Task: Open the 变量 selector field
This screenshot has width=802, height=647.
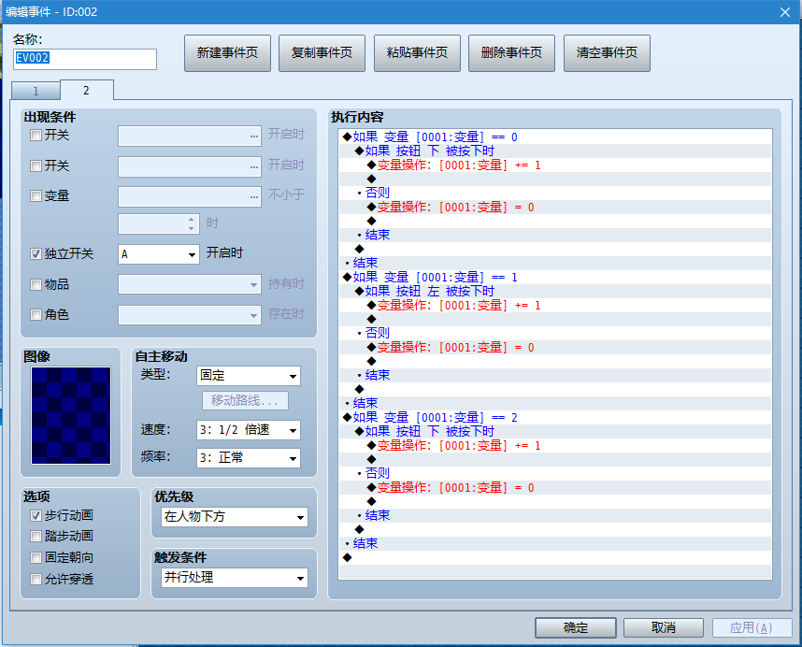Action: (190, 197)
